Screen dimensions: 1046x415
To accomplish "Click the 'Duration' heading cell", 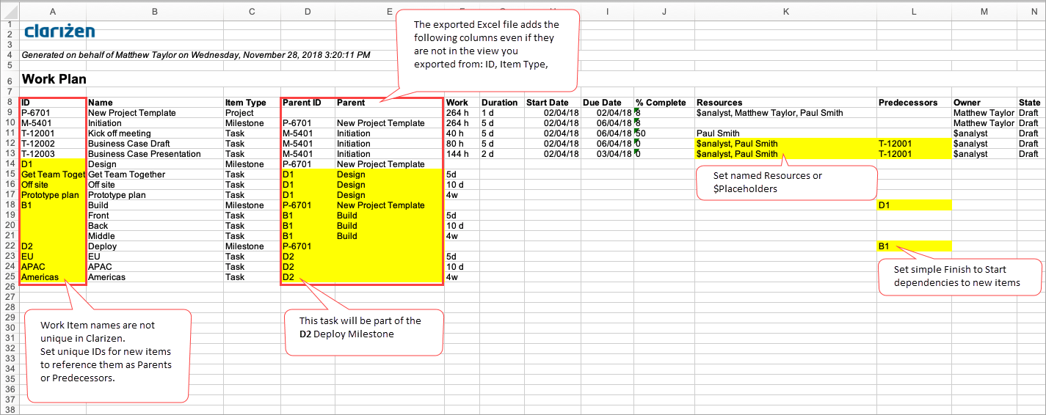I will point(502,103).
